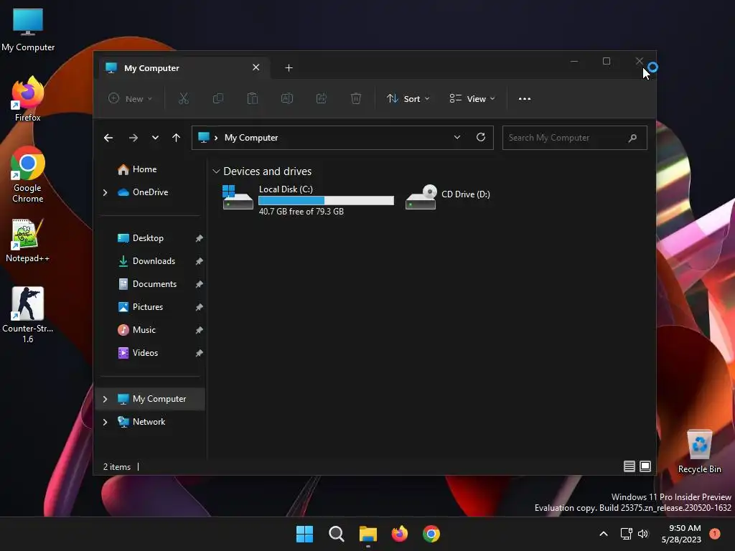
Task: Open network status in system tray
Action: click(x=626, y=534)
